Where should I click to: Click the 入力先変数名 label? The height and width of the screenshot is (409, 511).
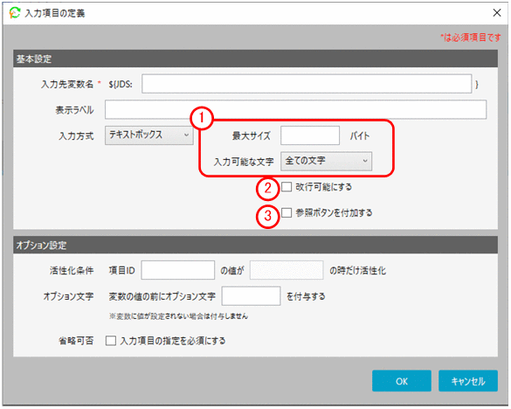67,84
